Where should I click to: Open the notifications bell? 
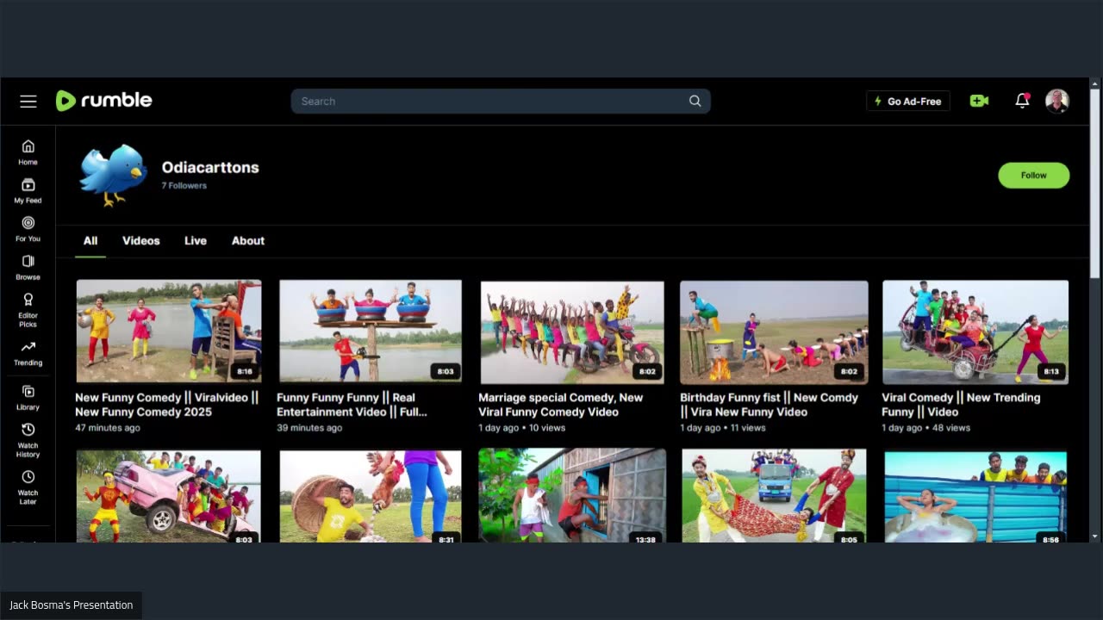(1022, 101)
